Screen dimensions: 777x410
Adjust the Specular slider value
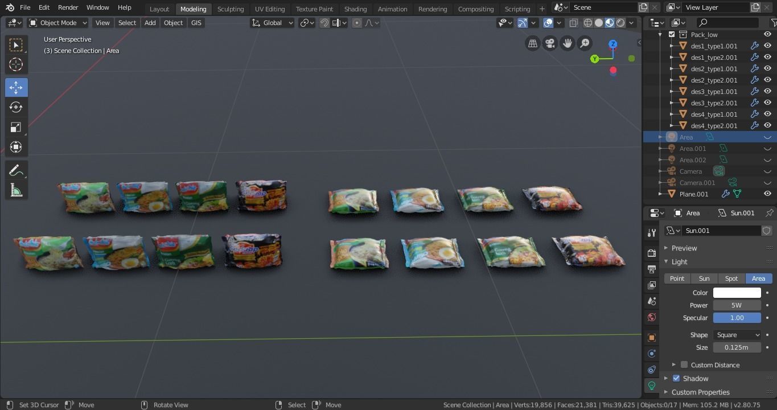click(x=737, y=318)
